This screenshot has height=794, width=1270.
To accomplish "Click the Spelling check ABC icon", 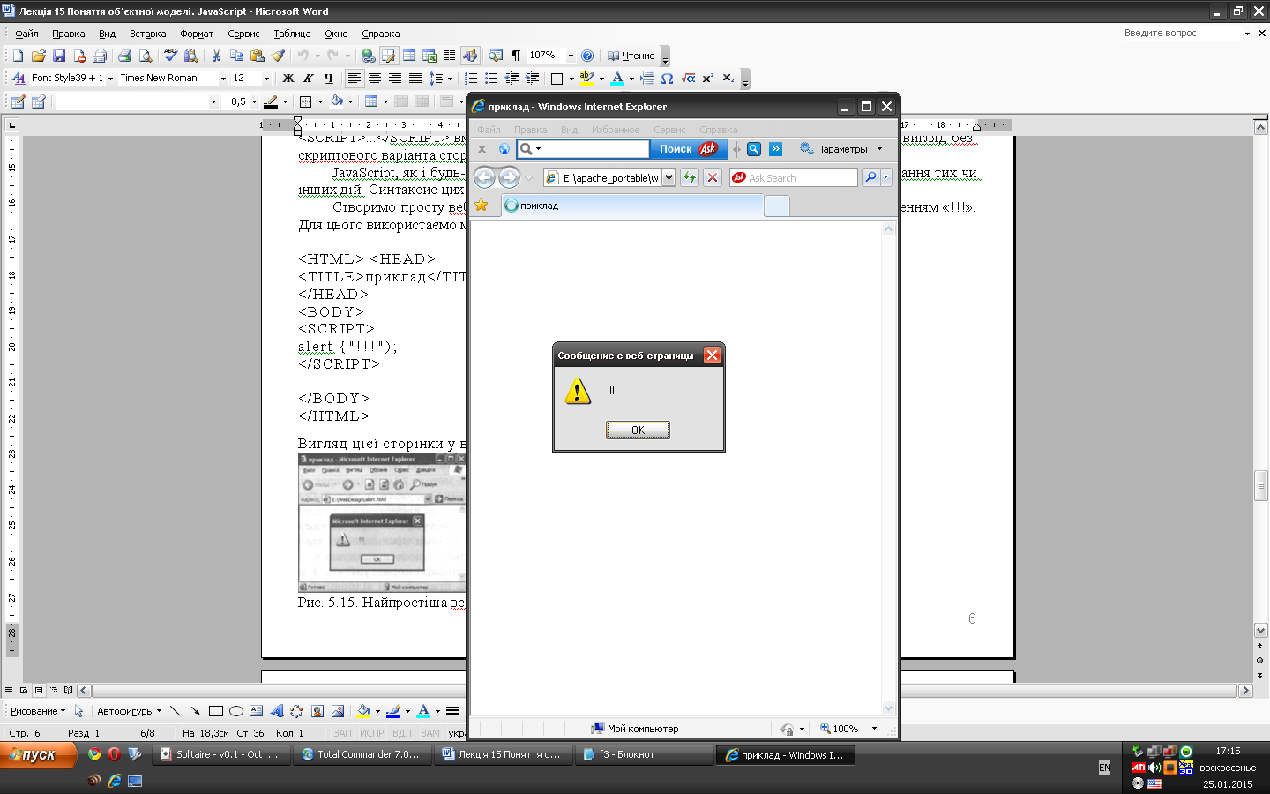I will pyautogui.click(x=170, y=56).
